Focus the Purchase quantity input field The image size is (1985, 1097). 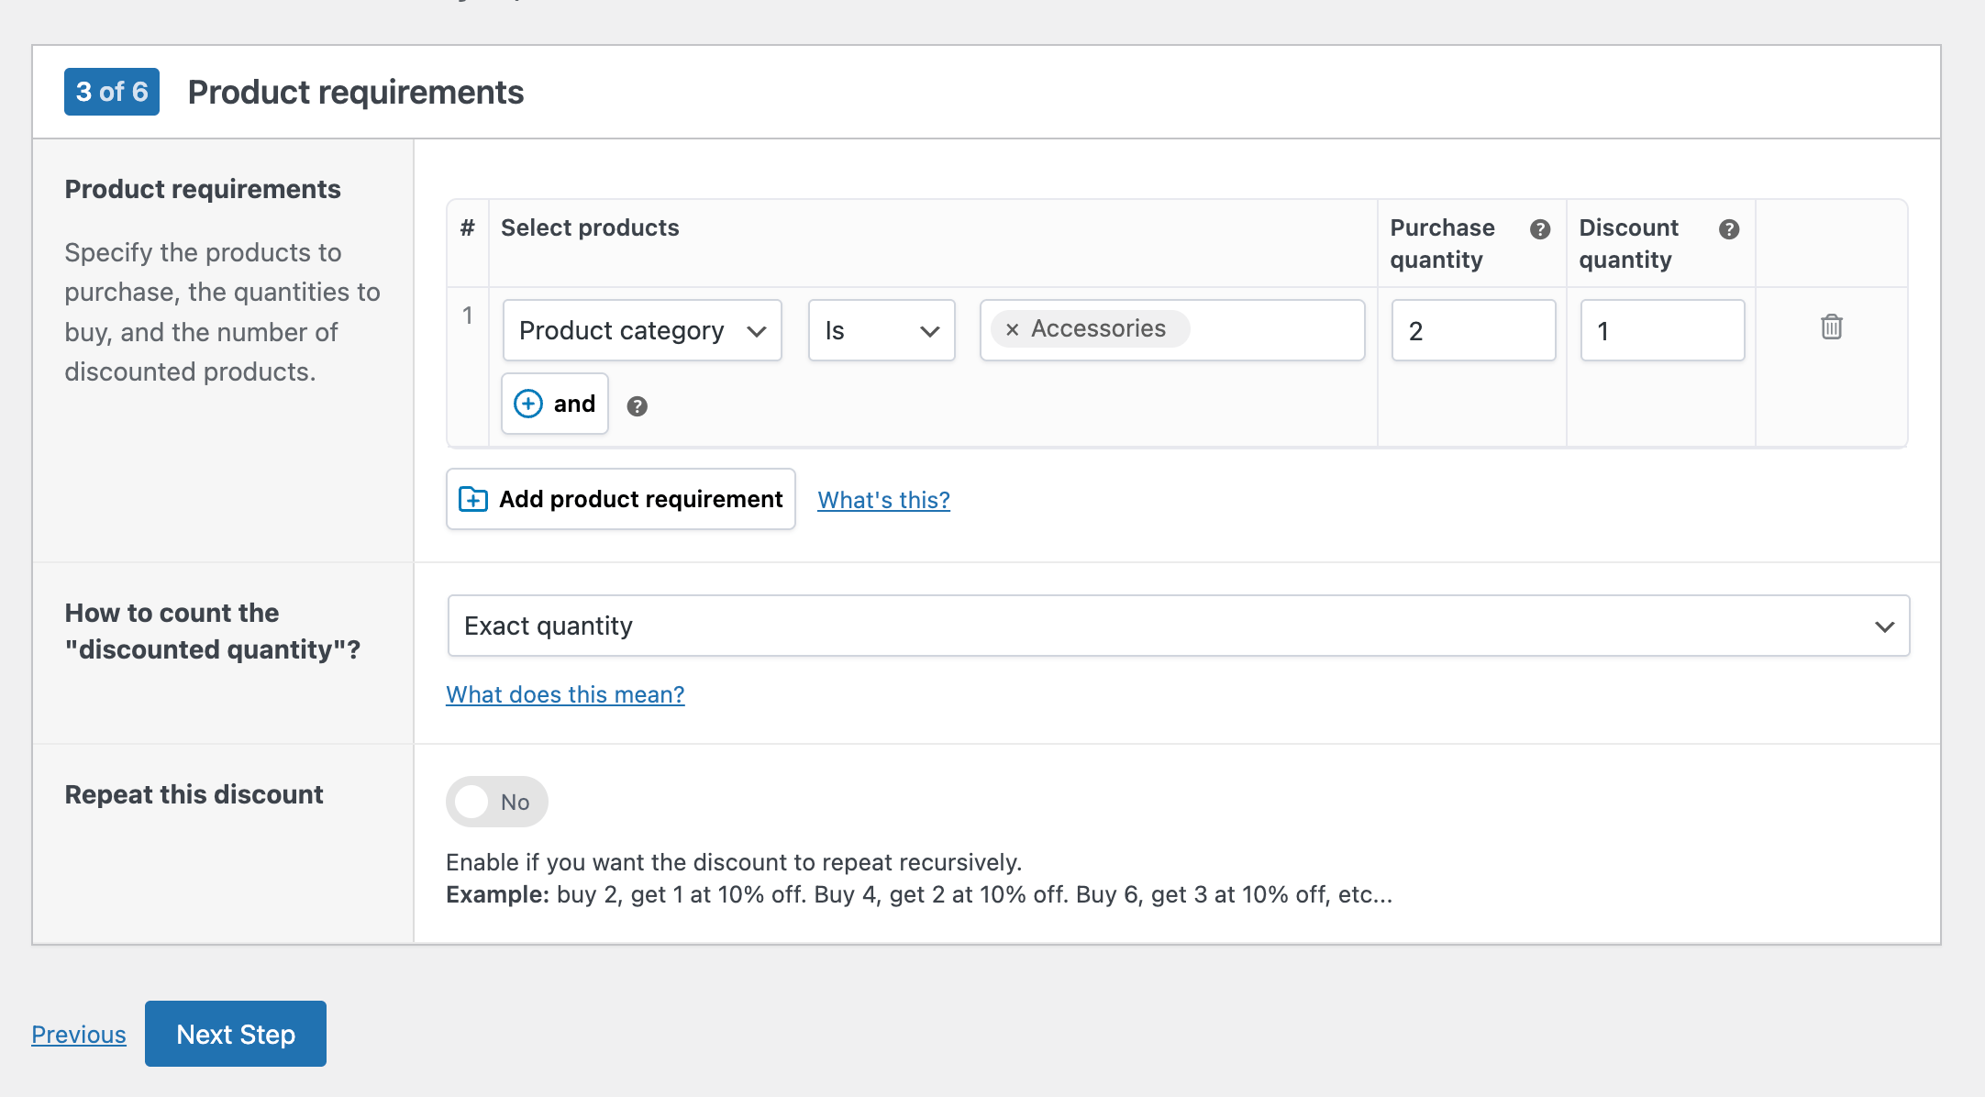point(1473,330)
